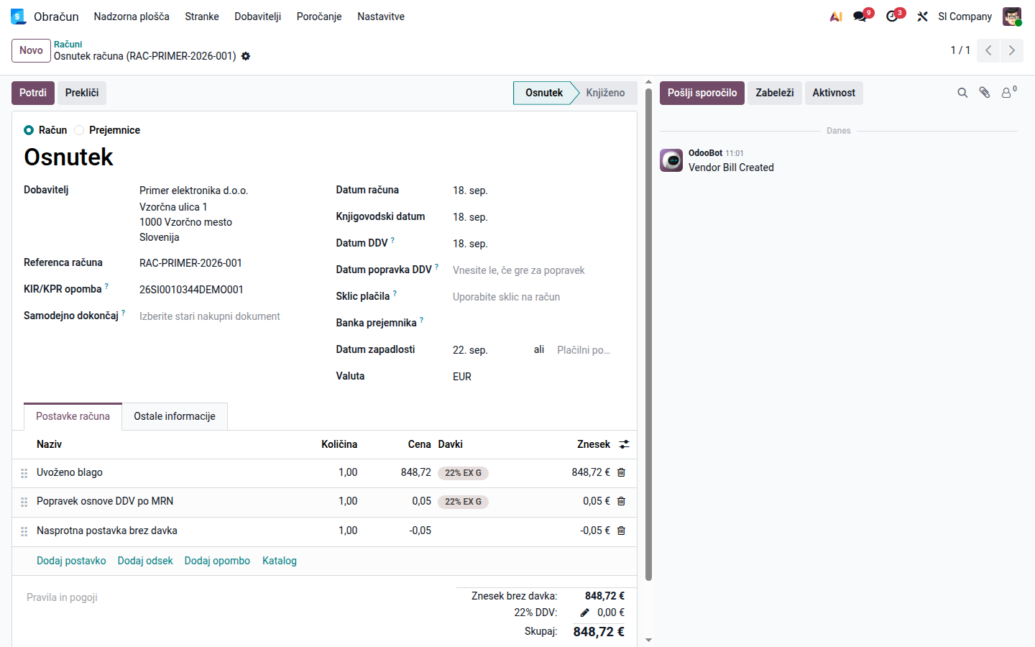The image size is (1035, 647).
Task: Select the Račun radio option
Action: (x=29, y=130)
